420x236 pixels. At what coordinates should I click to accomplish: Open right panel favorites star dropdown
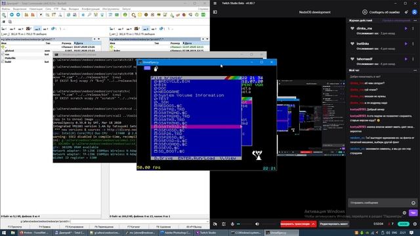coord(203,39)
